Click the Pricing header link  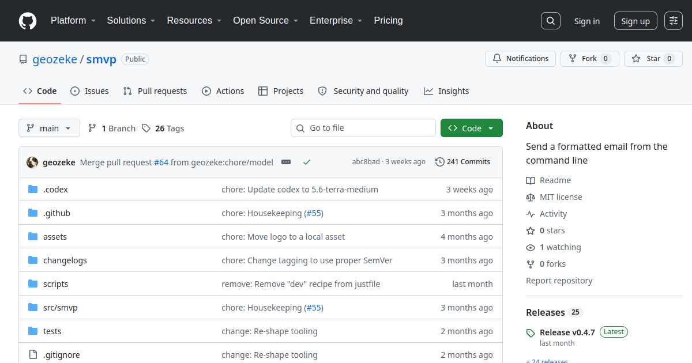point(388,21)
